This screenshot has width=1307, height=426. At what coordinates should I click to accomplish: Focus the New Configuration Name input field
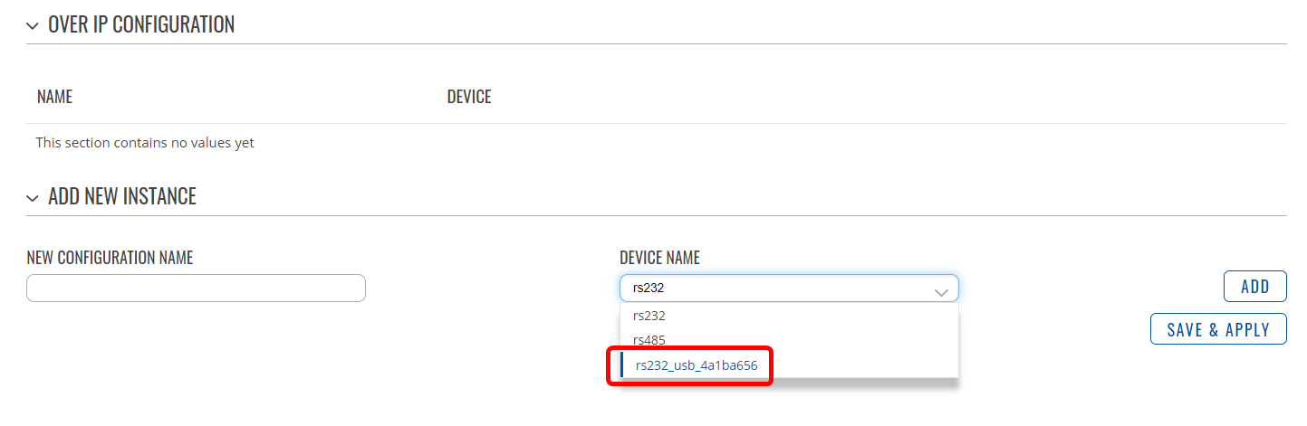point(196,289)
